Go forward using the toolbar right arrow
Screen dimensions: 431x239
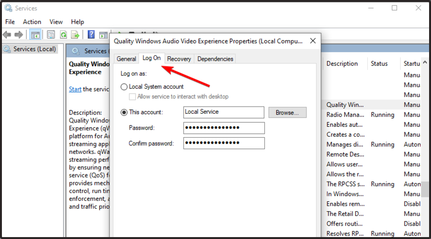19,35
